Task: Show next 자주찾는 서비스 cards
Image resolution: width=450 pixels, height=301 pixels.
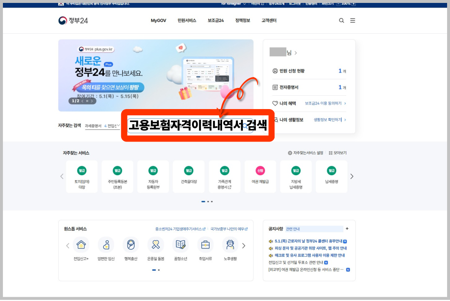Action: 352,176
